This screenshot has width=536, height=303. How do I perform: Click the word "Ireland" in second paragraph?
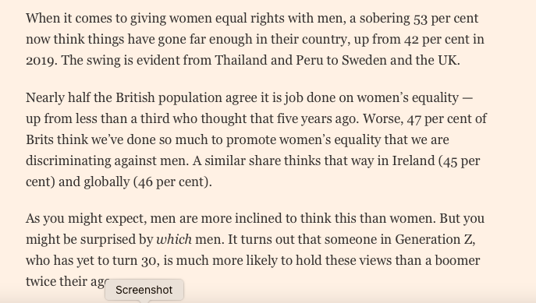(x=414, y=160)
